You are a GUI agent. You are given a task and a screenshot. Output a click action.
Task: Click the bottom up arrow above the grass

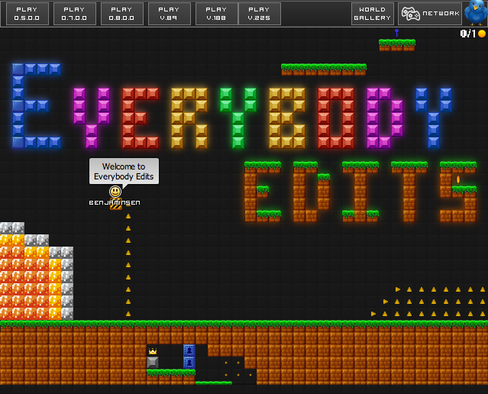pos(128,314)
